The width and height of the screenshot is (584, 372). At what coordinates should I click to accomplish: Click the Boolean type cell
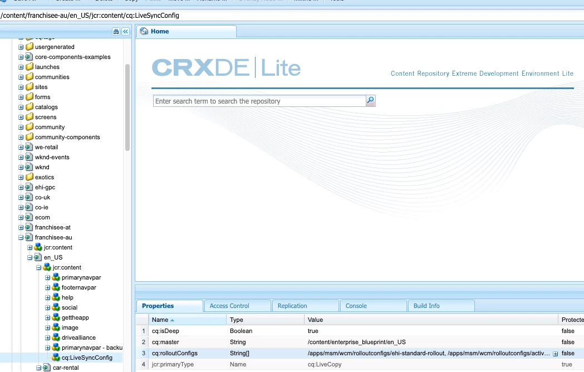(265, 331)
